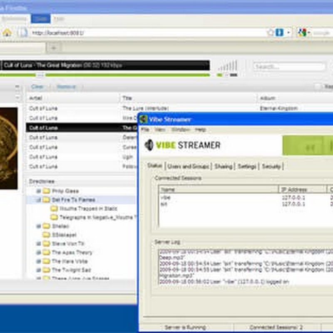
Task: Select the highlighted Cult of Luna playlist row
Action: (x=82, y=128)
